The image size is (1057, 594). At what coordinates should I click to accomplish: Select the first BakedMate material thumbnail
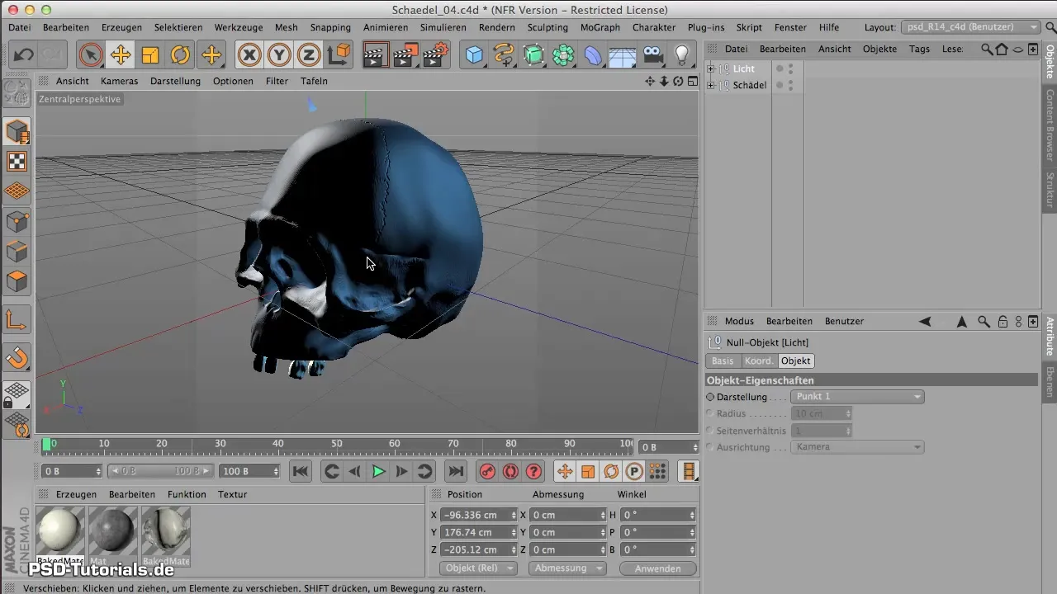pyautogui.click(x=61, y=532)
